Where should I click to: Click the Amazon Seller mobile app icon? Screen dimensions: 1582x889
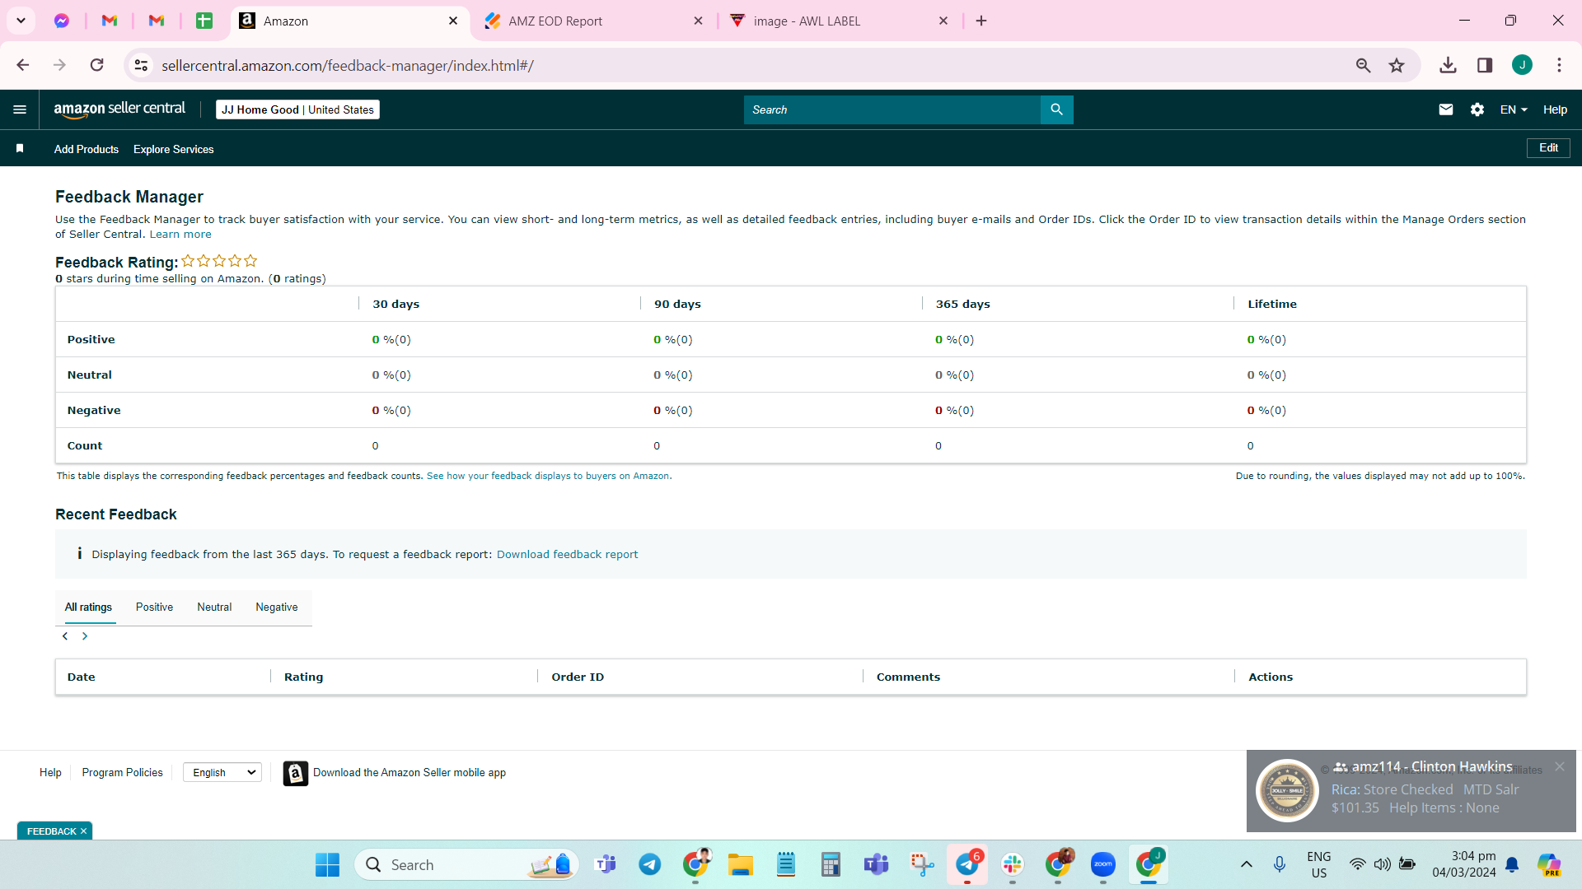pyautogui.click(x=295, y=773)
